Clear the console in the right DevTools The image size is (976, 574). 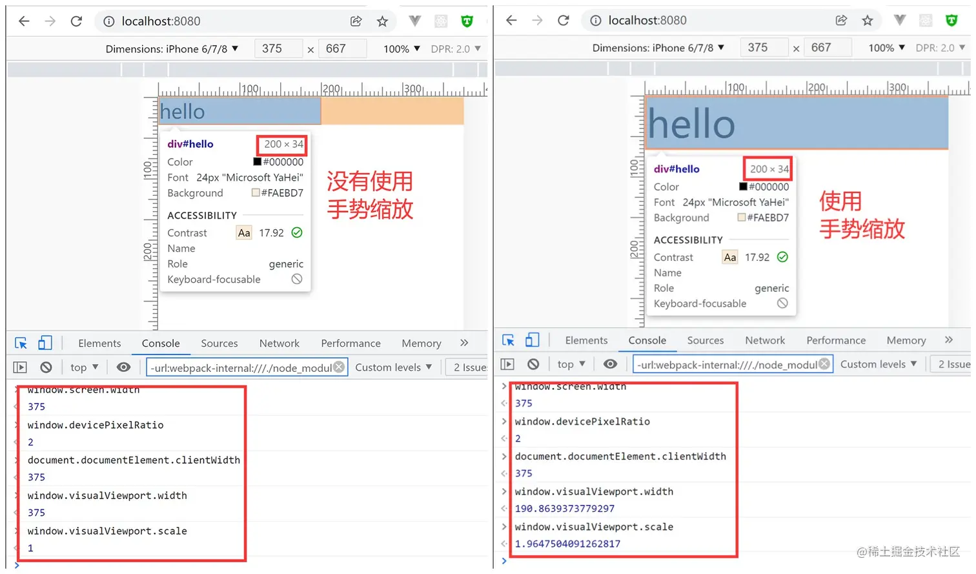click(533, 364)
